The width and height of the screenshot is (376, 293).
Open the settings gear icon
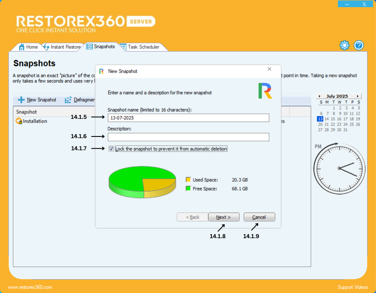344,45
